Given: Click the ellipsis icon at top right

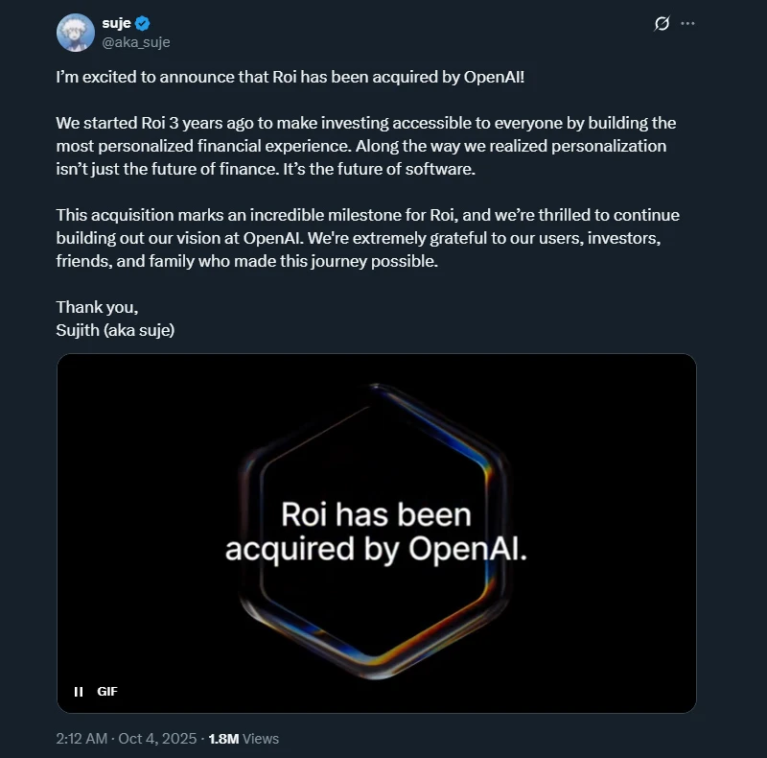Looking at the screenshot, I should tap(686, 23).
